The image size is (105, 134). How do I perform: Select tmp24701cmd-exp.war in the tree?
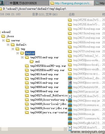[x=44, y=57]
